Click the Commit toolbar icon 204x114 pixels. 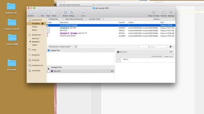[31, 12]
